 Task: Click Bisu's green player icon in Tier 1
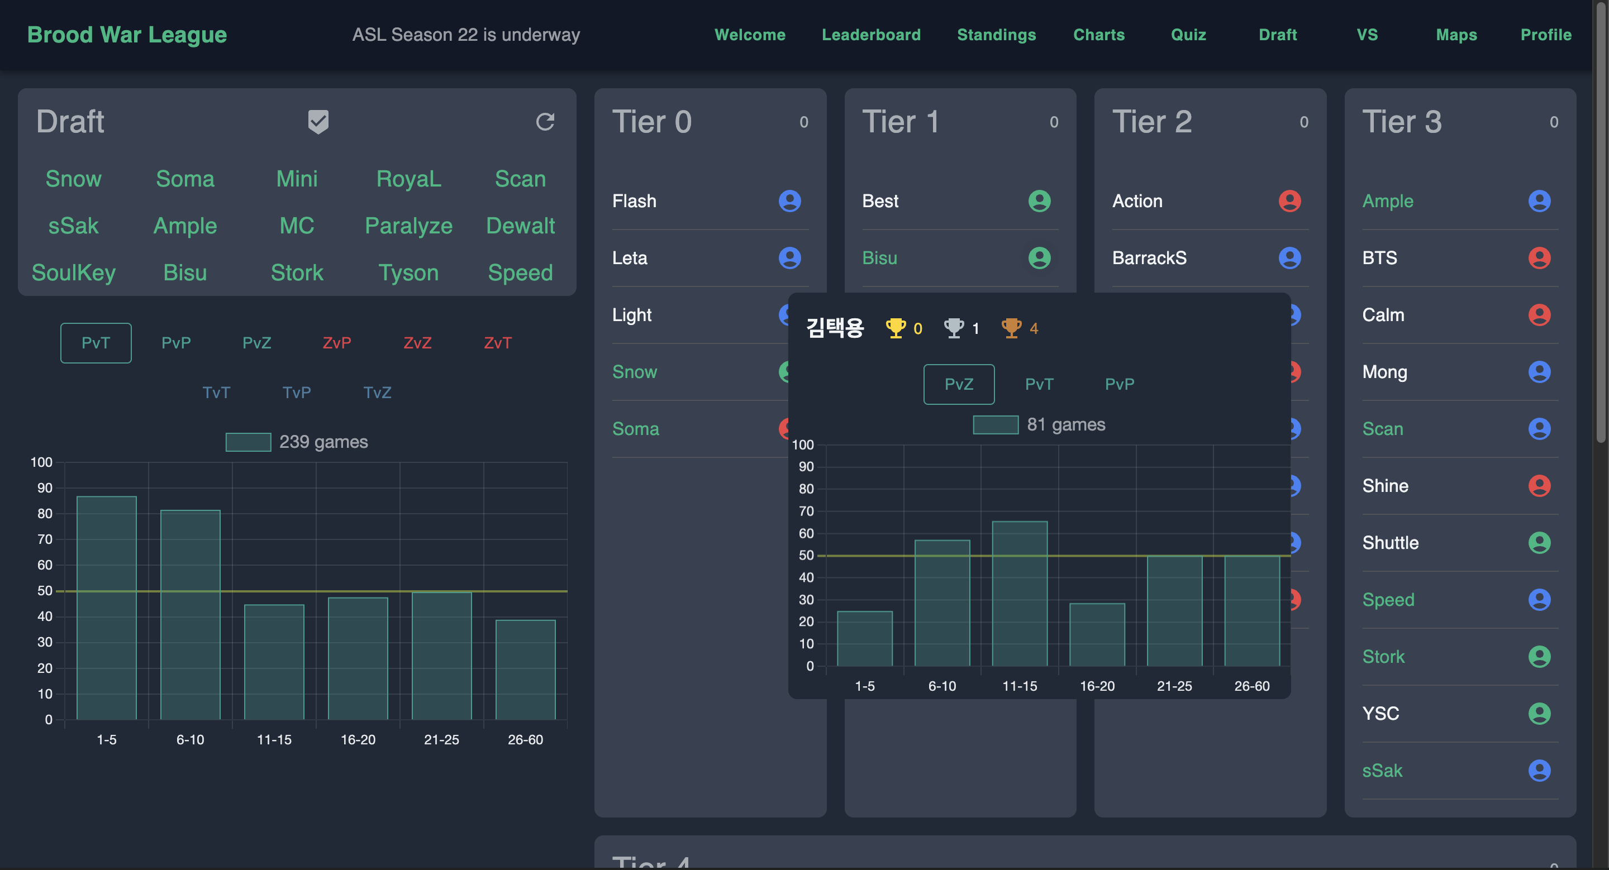click(x=1039, y=258)
